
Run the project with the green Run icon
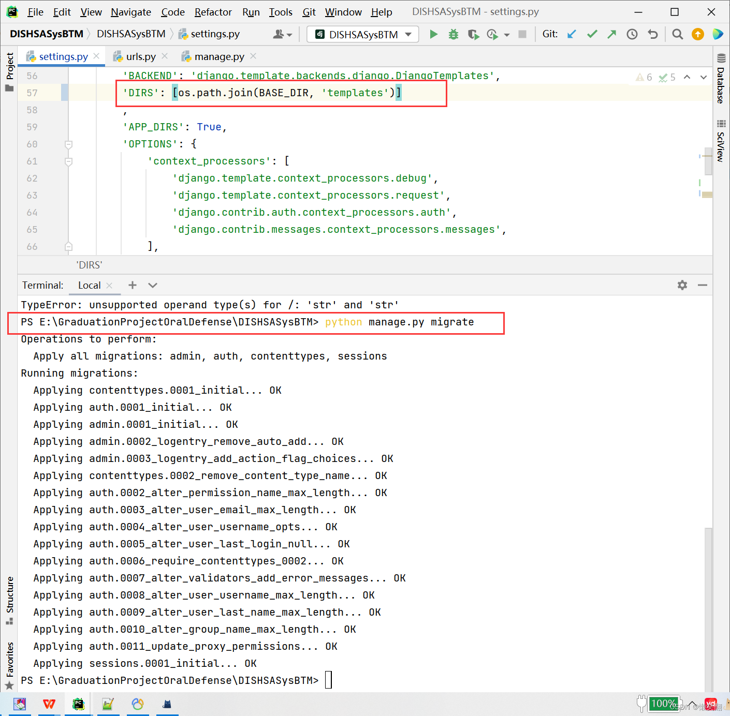433,34
